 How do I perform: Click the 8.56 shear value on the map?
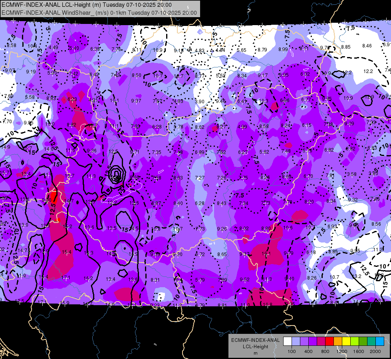tap(376, 224)
